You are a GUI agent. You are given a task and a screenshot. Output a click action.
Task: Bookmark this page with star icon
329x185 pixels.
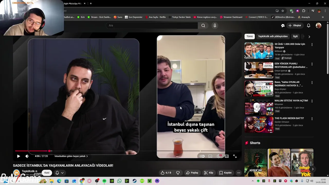click(x=283, y=11)
